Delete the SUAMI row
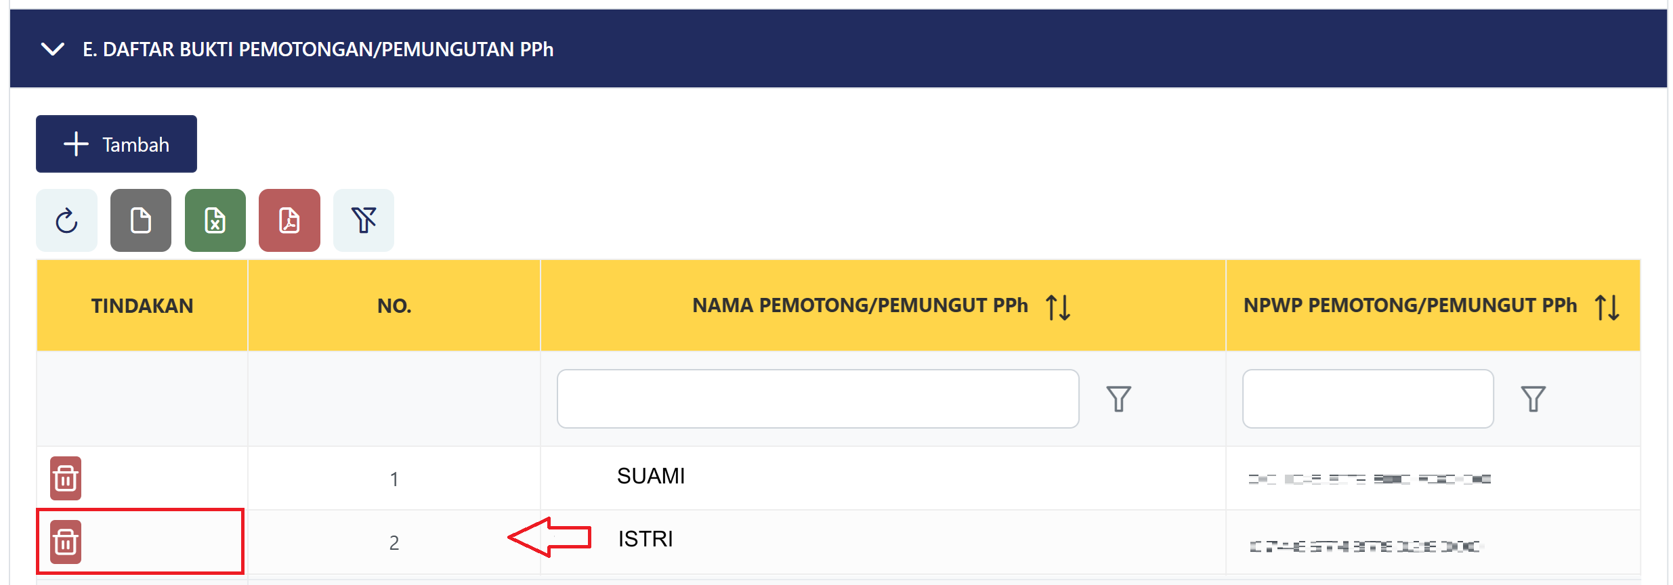 66,479
